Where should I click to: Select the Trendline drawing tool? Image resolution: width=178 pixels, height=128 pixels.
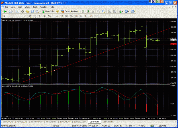tap(25, 16)
